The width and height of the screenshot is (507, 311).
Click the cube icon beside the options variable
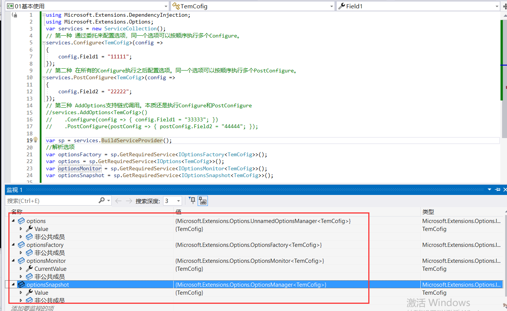21,221
